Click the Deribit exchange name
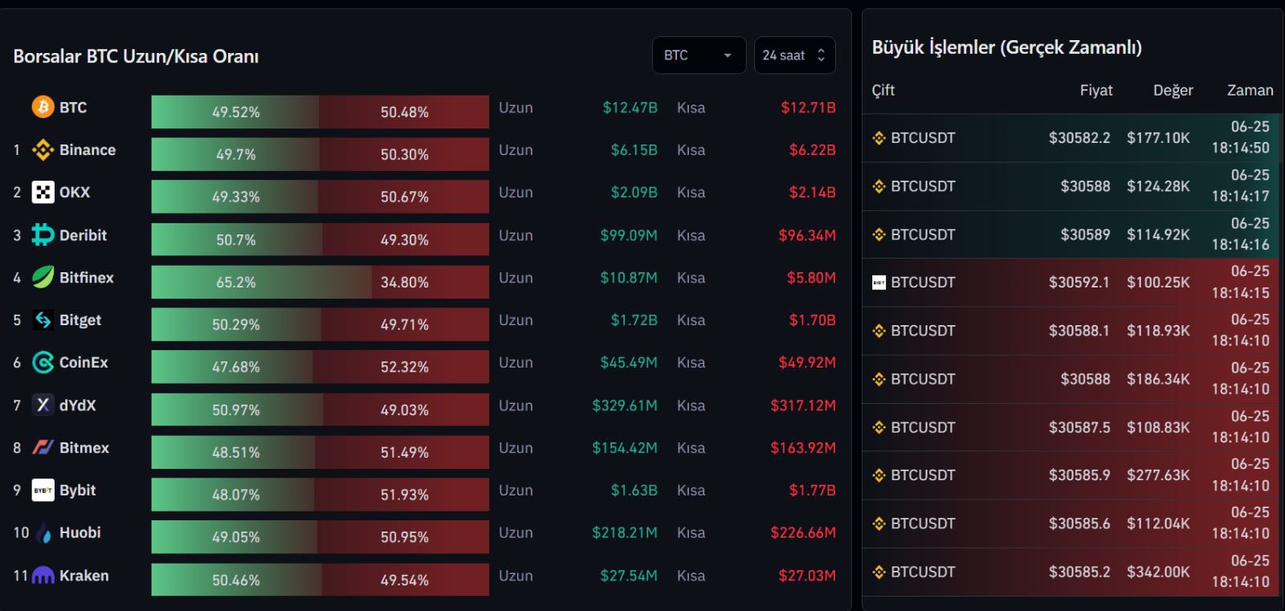The height and width of the screenshot is (611, 1285). (83, 234)
